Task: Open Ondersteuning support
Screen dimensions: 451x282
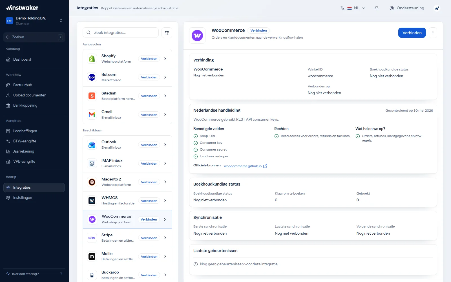Action: tap(407, 8)
